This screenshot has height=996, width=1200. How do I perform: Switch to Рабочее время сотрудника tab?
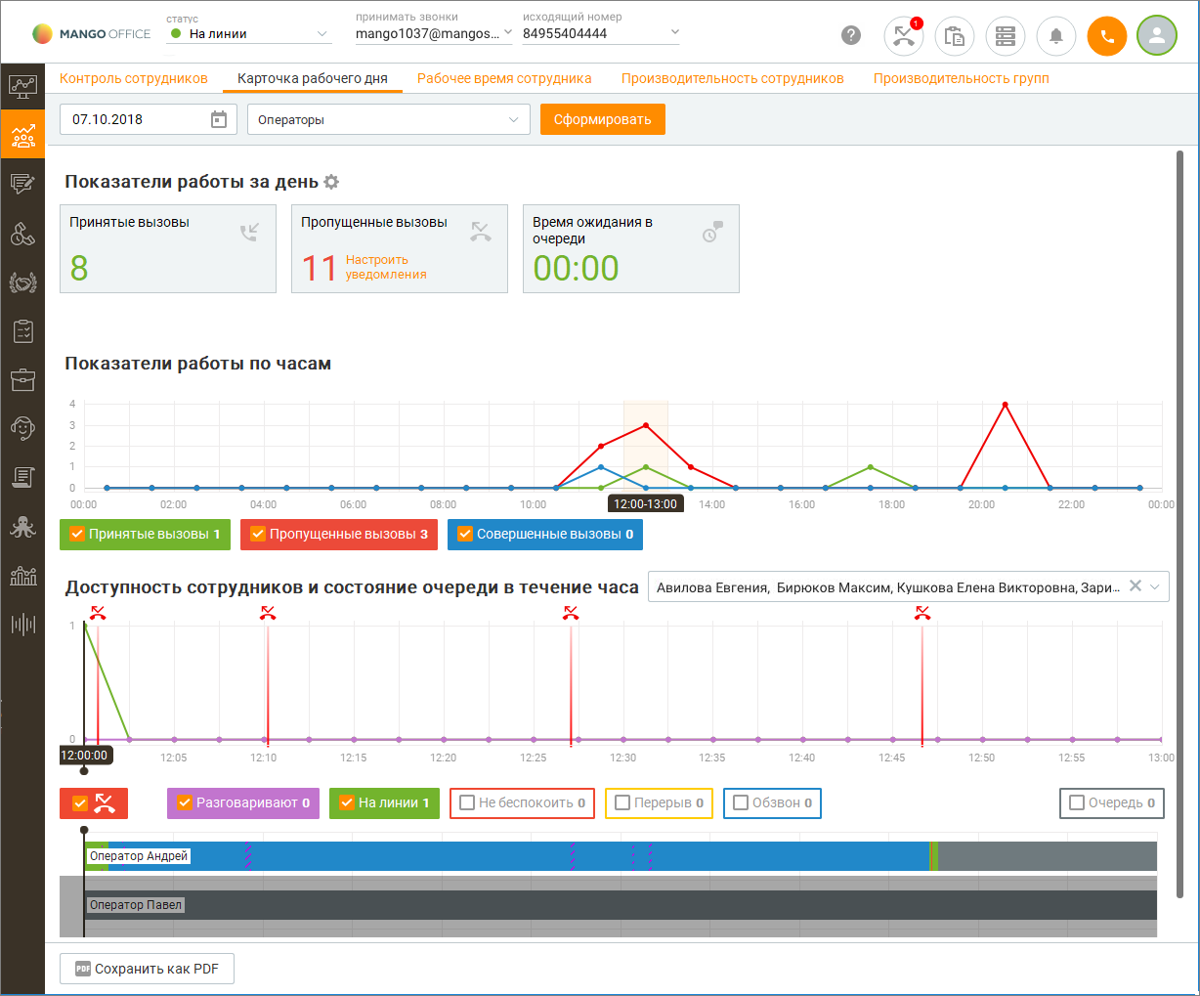[504, 79]
